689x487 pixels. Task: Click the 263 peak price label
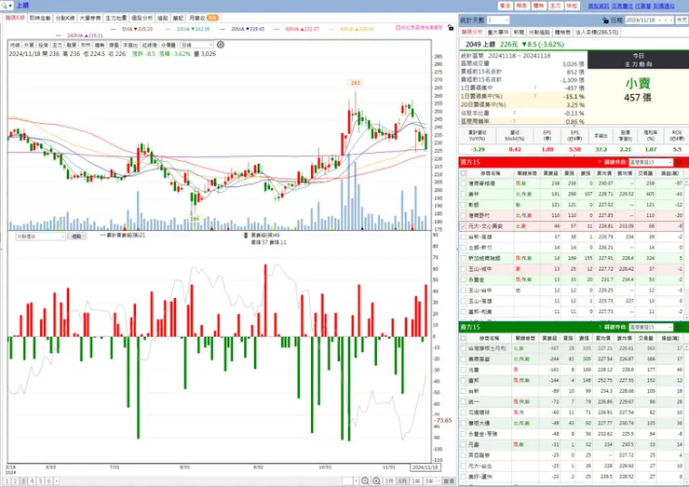click(x=355, y=83)
